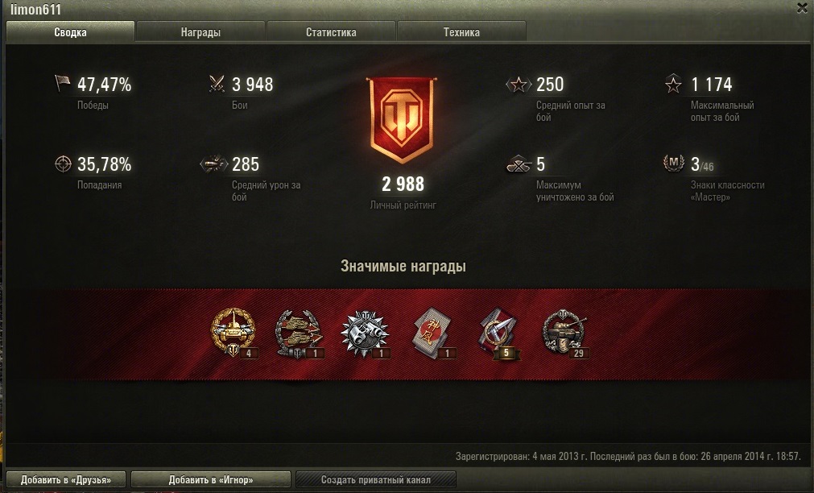
Task: Select the gold tank medal with count 4
Action: tap(233, 332)
